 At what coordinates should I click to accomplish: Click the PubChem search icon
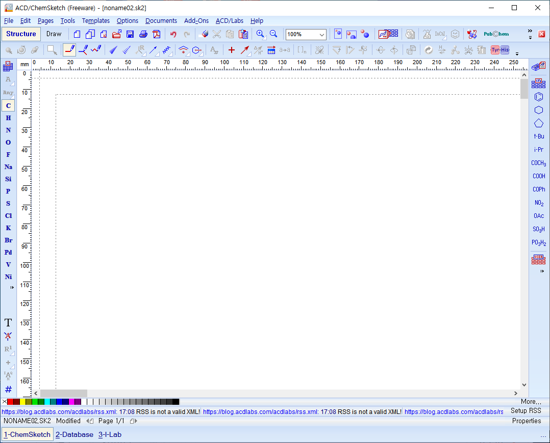(x=496, y=34)
